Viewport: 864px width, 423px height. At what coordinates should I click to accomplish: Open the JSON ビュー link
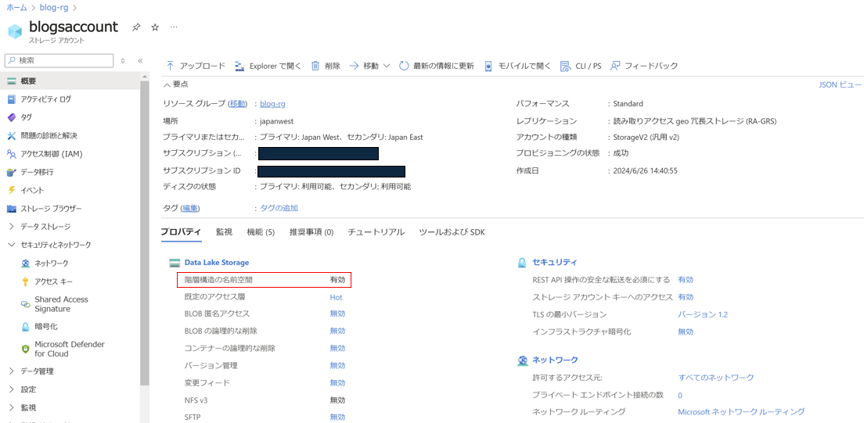click(x=841, y=84)
